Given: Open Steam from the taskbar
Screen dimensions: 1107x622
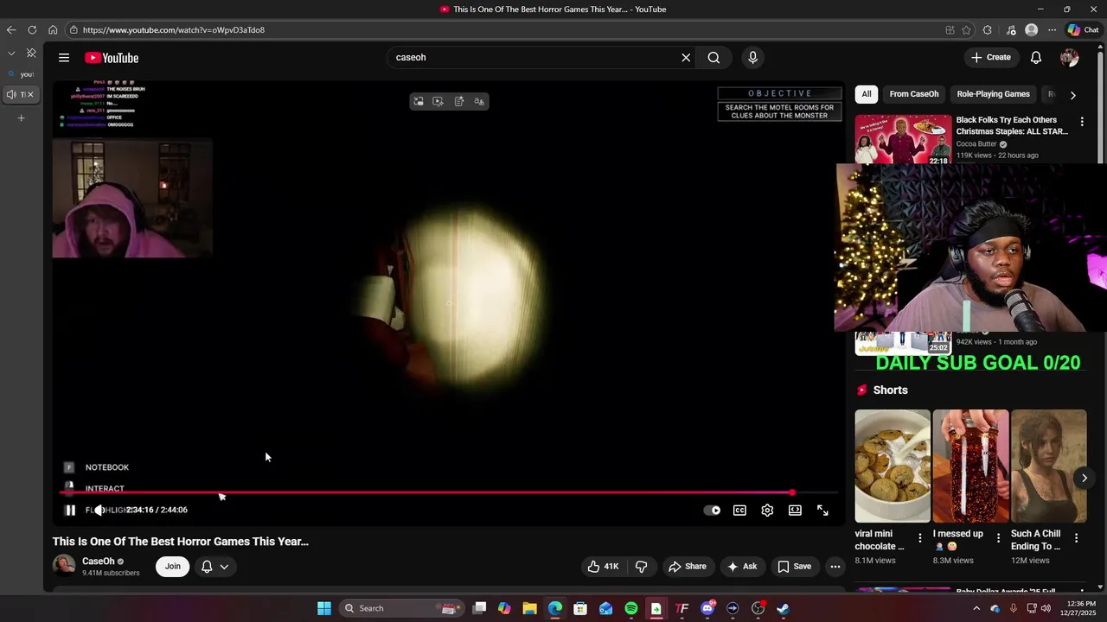Looking at the screenshot, I should [783, 608].
